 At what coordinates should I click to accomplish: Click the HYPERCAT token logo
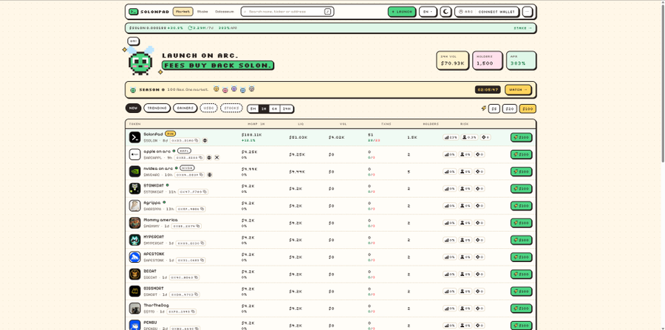pyautogui.click(x=134, y=240)
